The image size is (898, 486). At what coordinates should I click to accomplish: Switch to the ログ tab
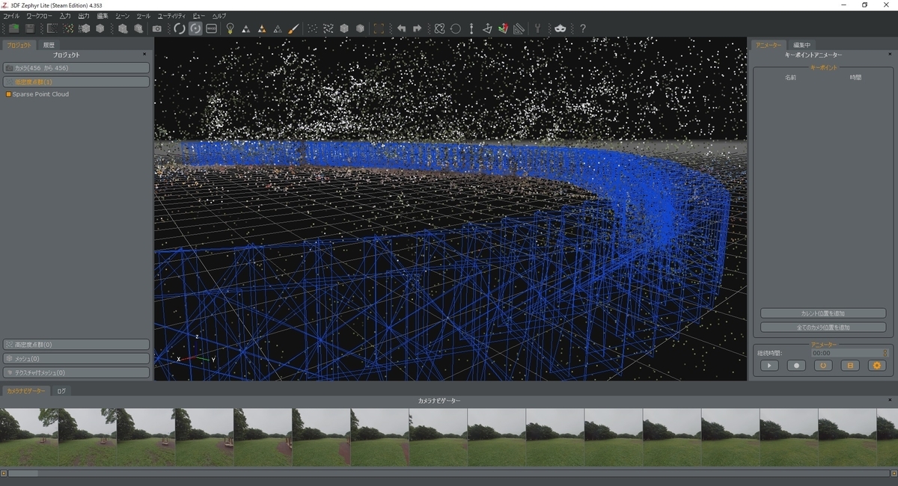tap(61, 391)
